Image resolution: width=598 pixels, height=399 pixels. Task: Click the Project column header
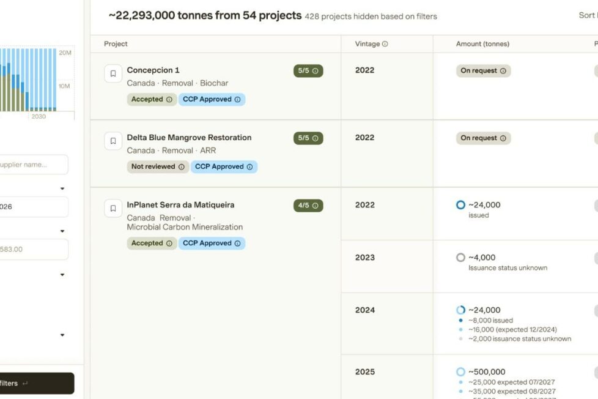pos(116,44)
